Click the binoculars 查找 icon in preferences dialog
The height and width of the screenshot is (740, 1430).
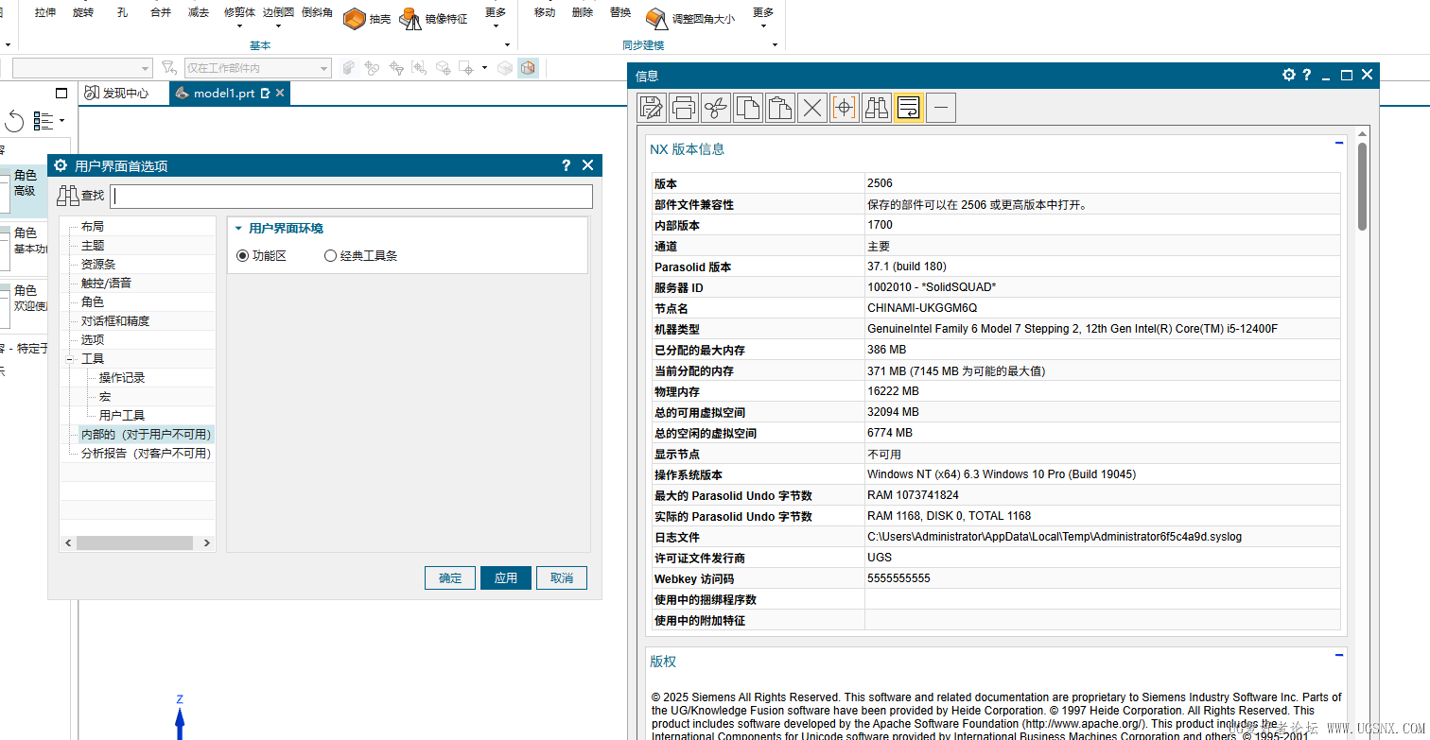[68, 196]
